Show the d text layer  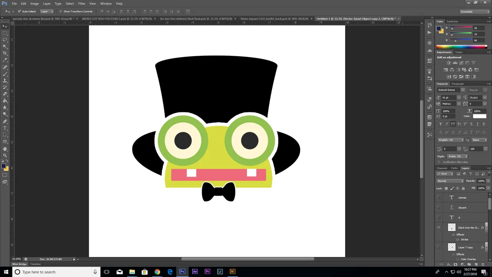[x=439, y=218]
